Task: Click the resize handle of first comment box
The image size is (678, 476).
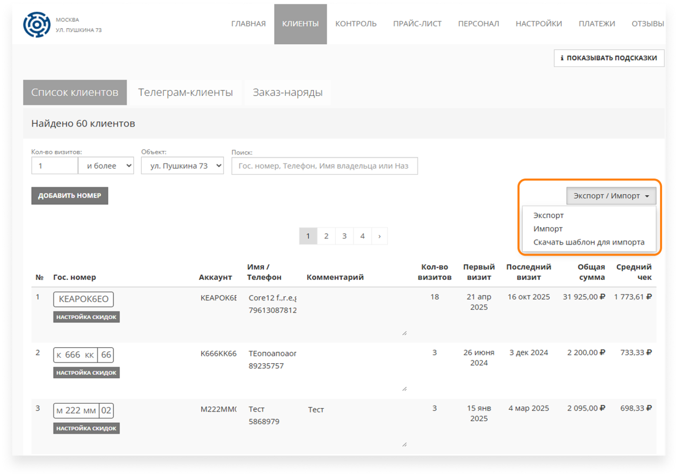Action: click(x=404, y=333)
